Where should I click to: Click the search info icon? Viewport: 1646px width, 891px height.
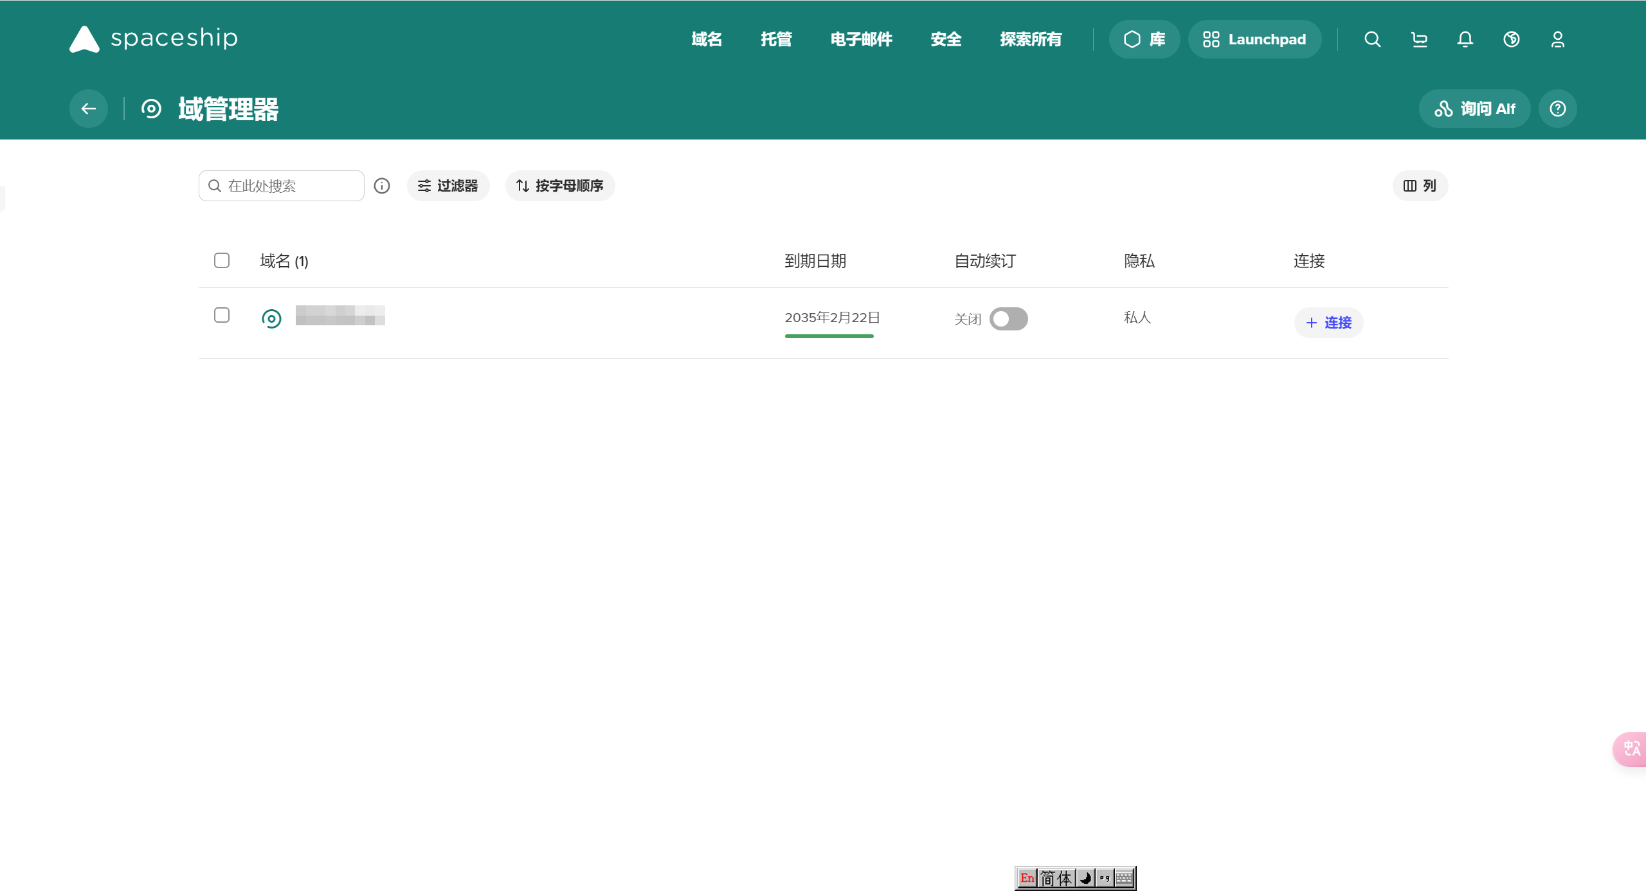(x=382, y=186)
